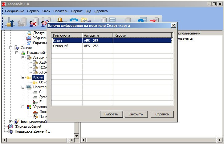Open the Справка menu in menu bar
Viewport: 224px width, 144px height.
tap(101, 11)
